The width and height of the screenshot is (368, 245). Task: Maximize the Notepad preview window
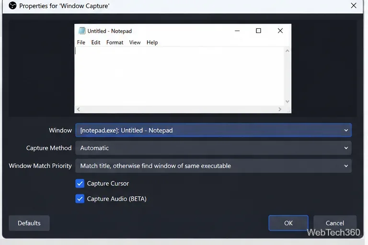point(258,31)
